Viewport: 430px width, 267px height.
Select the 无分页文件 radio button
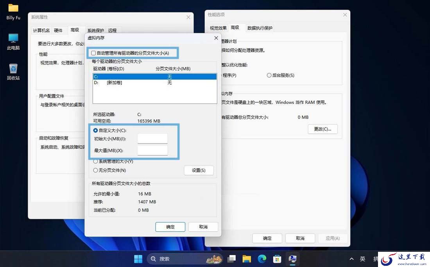(x=95, y=170)
